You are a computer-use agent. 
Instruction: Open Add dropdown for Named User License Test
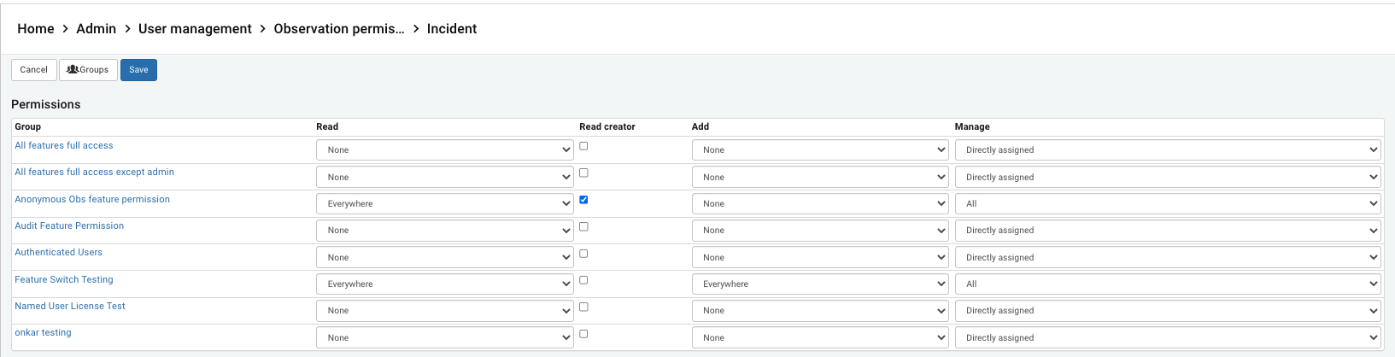click(819, 311)
